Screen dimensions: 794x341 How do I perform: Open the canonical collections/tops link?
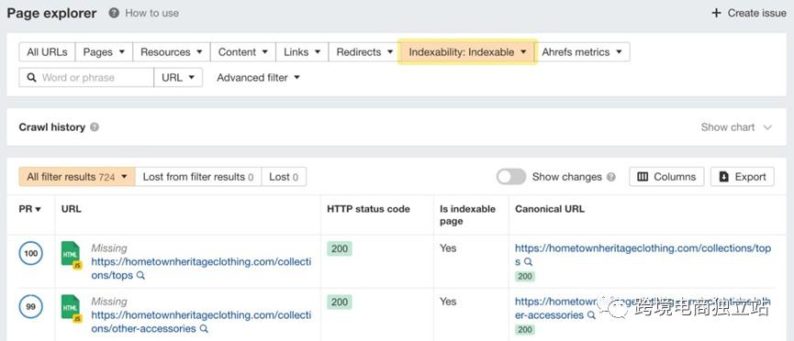[643, 255]
